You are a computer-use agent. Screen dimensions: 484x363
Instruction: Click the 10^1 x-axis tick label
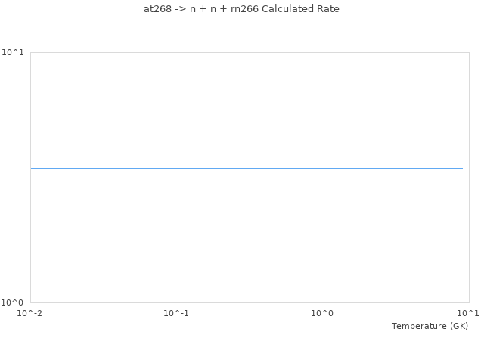468,313
